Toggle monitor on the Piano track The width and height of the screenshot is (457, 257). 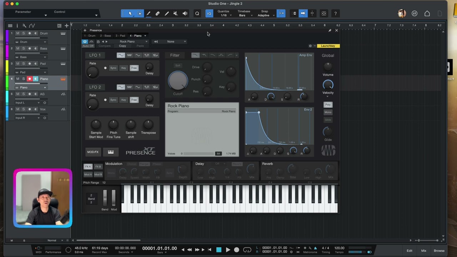pos(35,79)
